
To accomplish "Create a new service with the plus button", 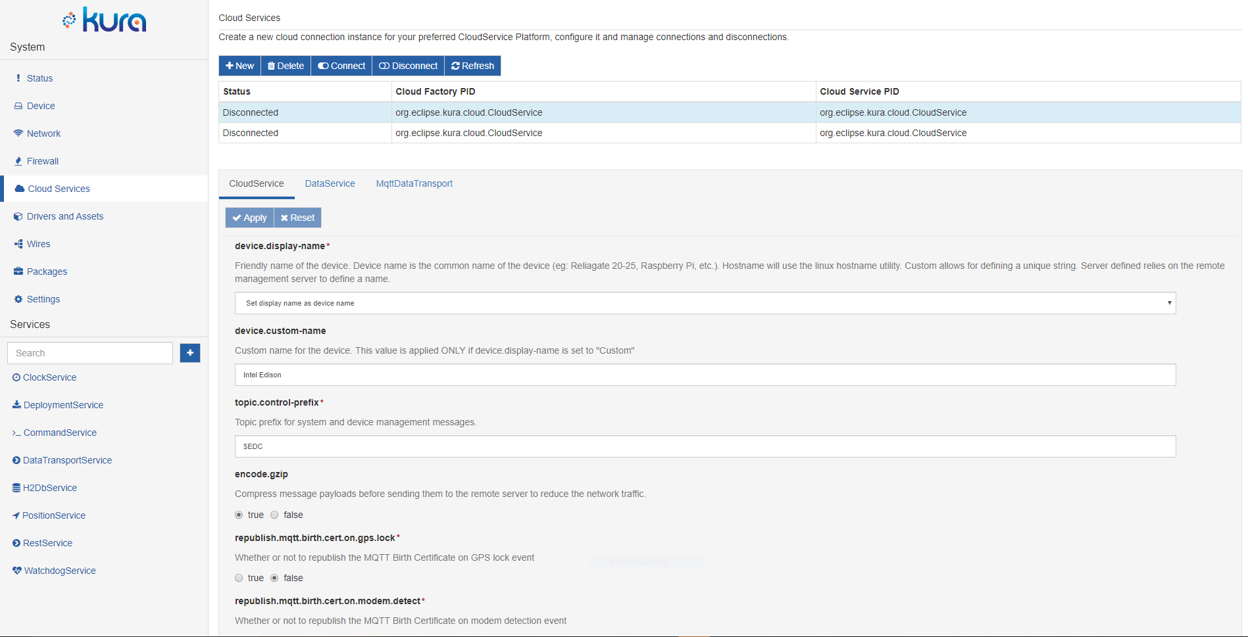I will (189, 353).
